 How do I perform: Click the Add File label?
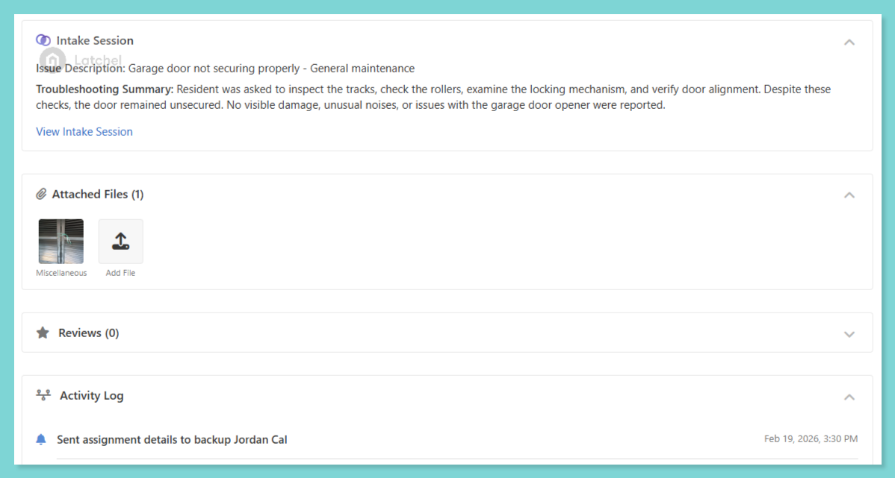[x=120, y=273]
